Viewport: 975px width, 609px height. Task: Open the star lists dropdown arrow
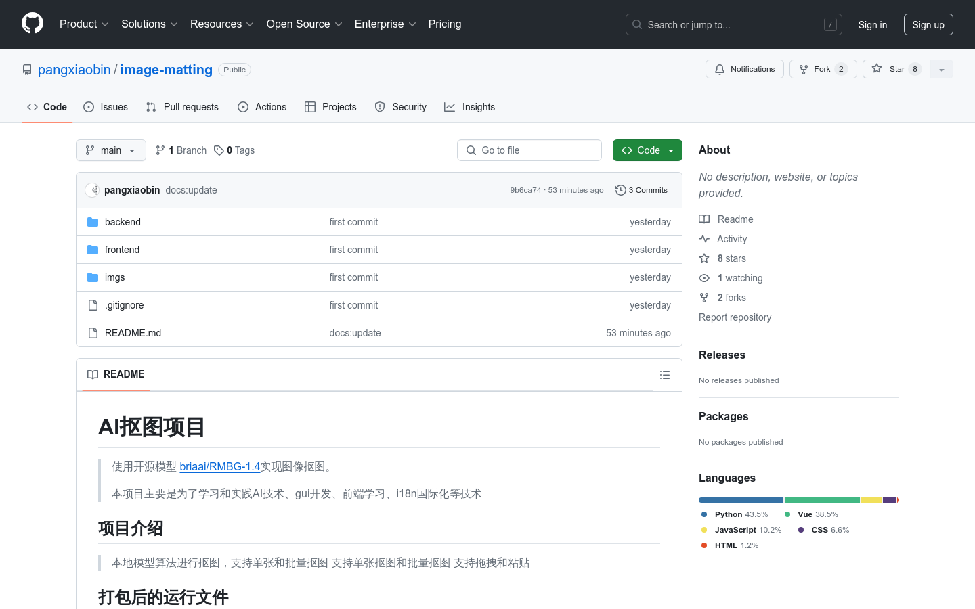[942, 69]
